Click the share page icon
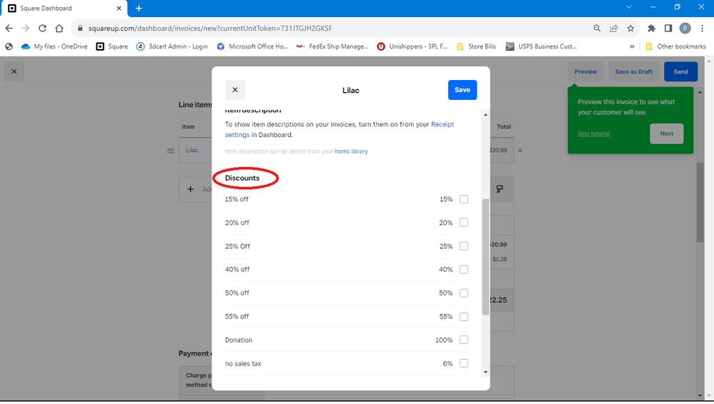714x404 pixels. coord(613,29)
